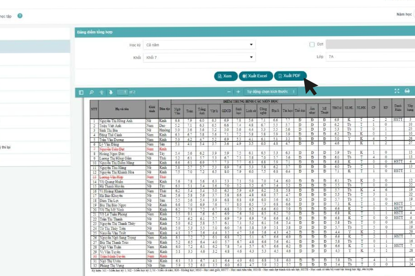Click the disabled Đợt field
Image resolution: width=415 pixels, height=276 pixels.
pos(370,44)
